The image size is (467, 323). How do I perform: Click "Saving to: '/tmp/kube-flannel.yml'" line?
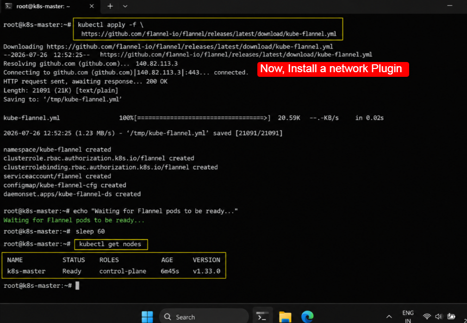(62, 99)
